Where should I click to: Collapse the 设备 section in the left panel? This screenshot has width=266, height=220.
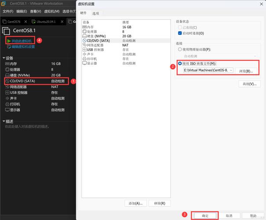coord(4,58)
